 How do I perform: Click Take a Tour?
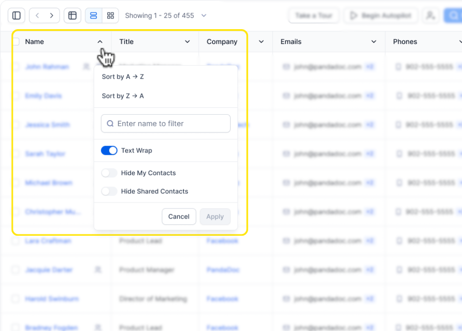click(314, 15)
